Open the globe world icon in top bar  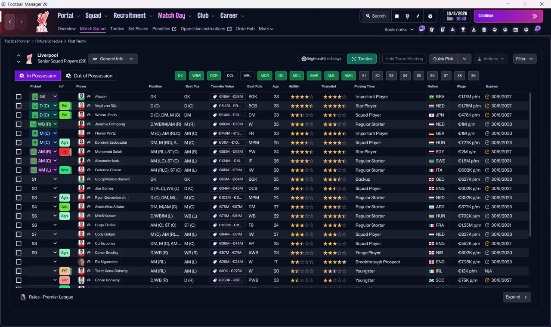407,16
